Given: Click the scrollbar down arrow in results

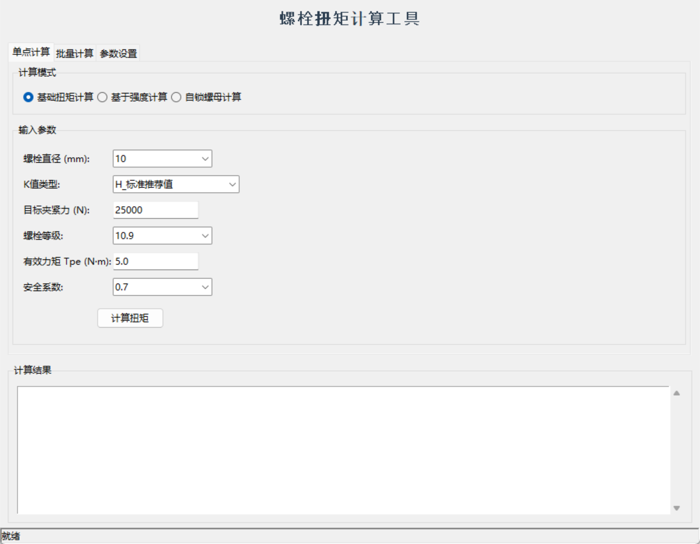Looking at the screenshot, I should 676,508.
